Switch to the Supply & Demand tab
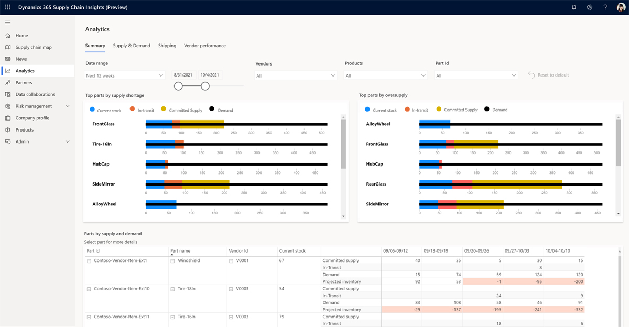Image resolution: width=629 pixels, height=327 pixels. [x=132, y=46]
